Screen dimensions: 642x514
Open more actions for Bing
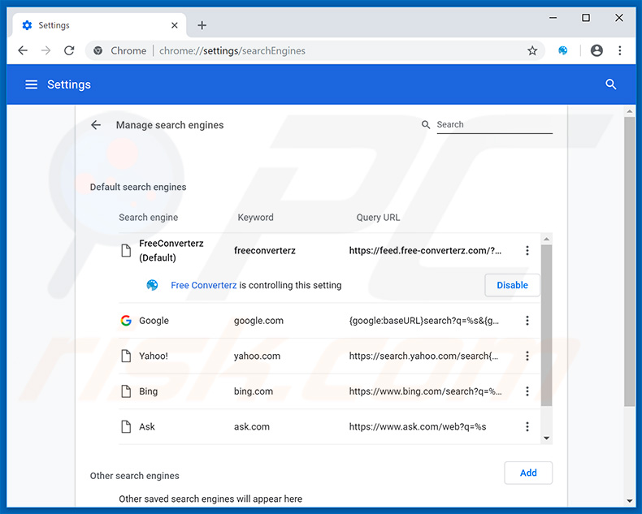point(527,391)
